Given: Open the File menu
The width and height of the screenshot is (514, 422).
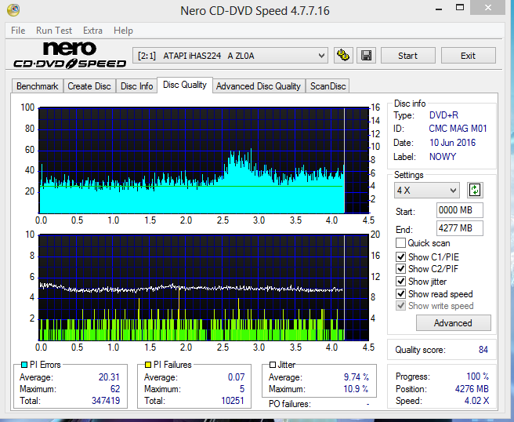Looking at the screenshot, I should pyautogui.click(x=18, y=31).
